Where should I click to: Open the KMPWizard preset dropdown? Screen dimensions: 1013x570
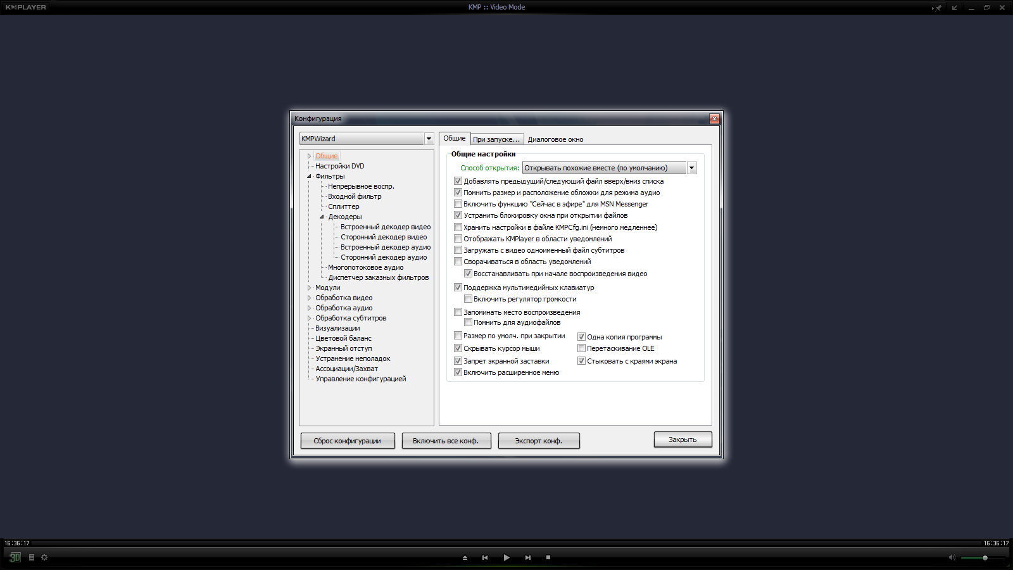coord(429,139)
